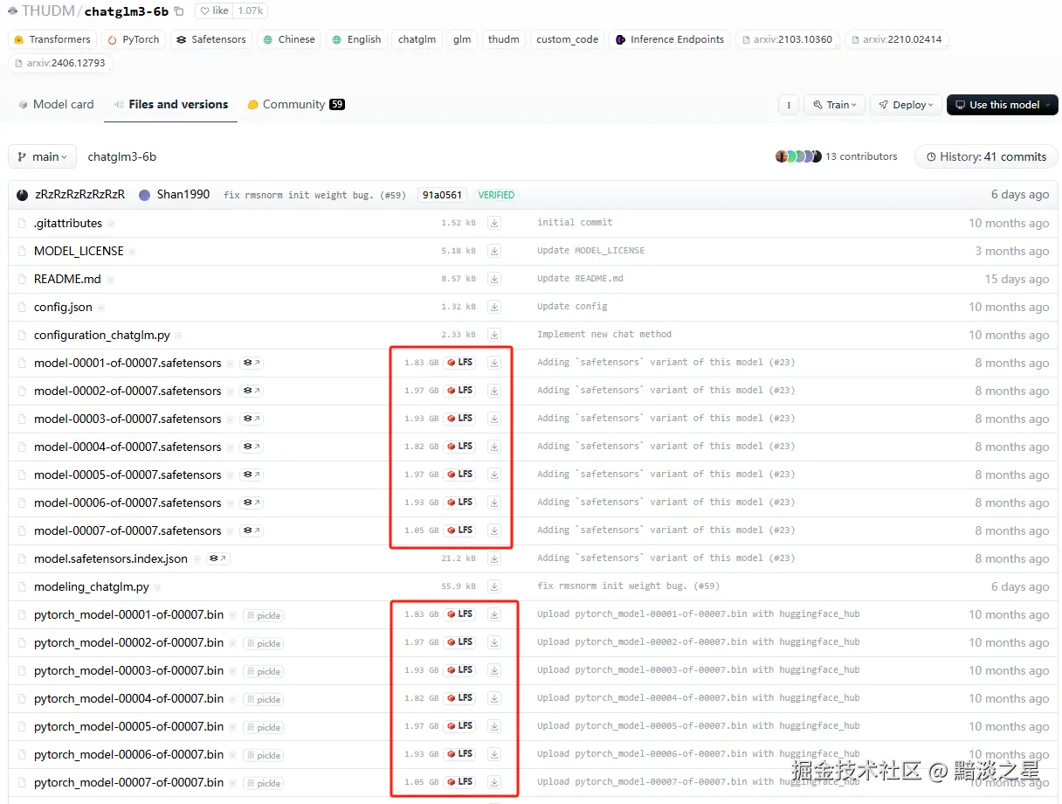Screen dimensions: 1062x804
Task: Click LFS badge for model-00002-of-00007.safetensors
Action: (459, 391)
